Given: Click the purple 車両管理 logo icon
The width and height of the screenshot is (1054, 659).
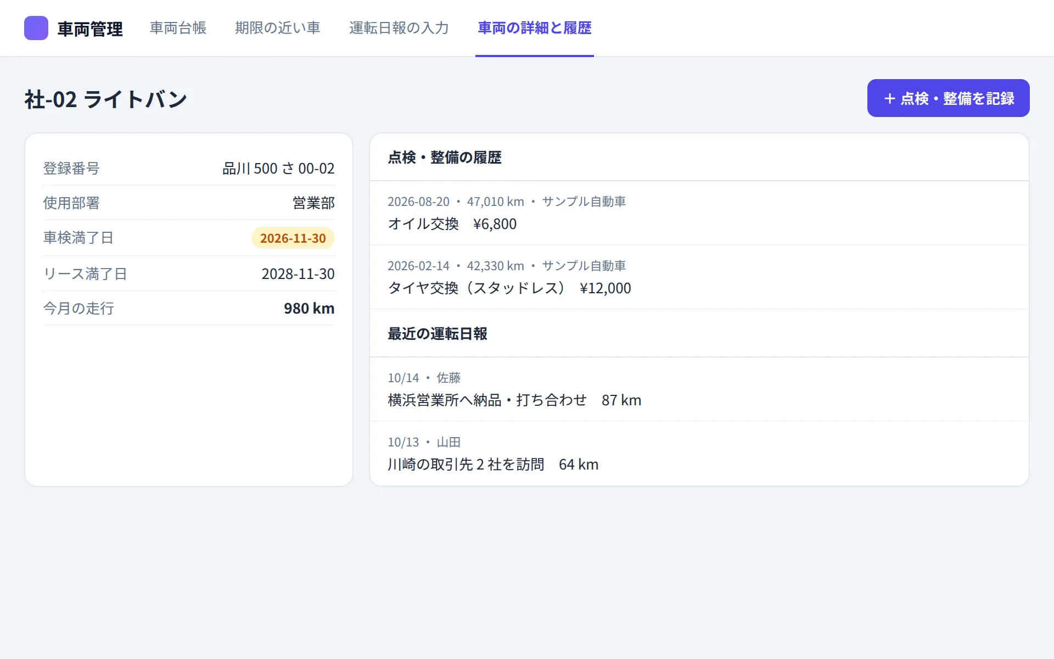Looking at the screenshot, I should coord(36,28).
